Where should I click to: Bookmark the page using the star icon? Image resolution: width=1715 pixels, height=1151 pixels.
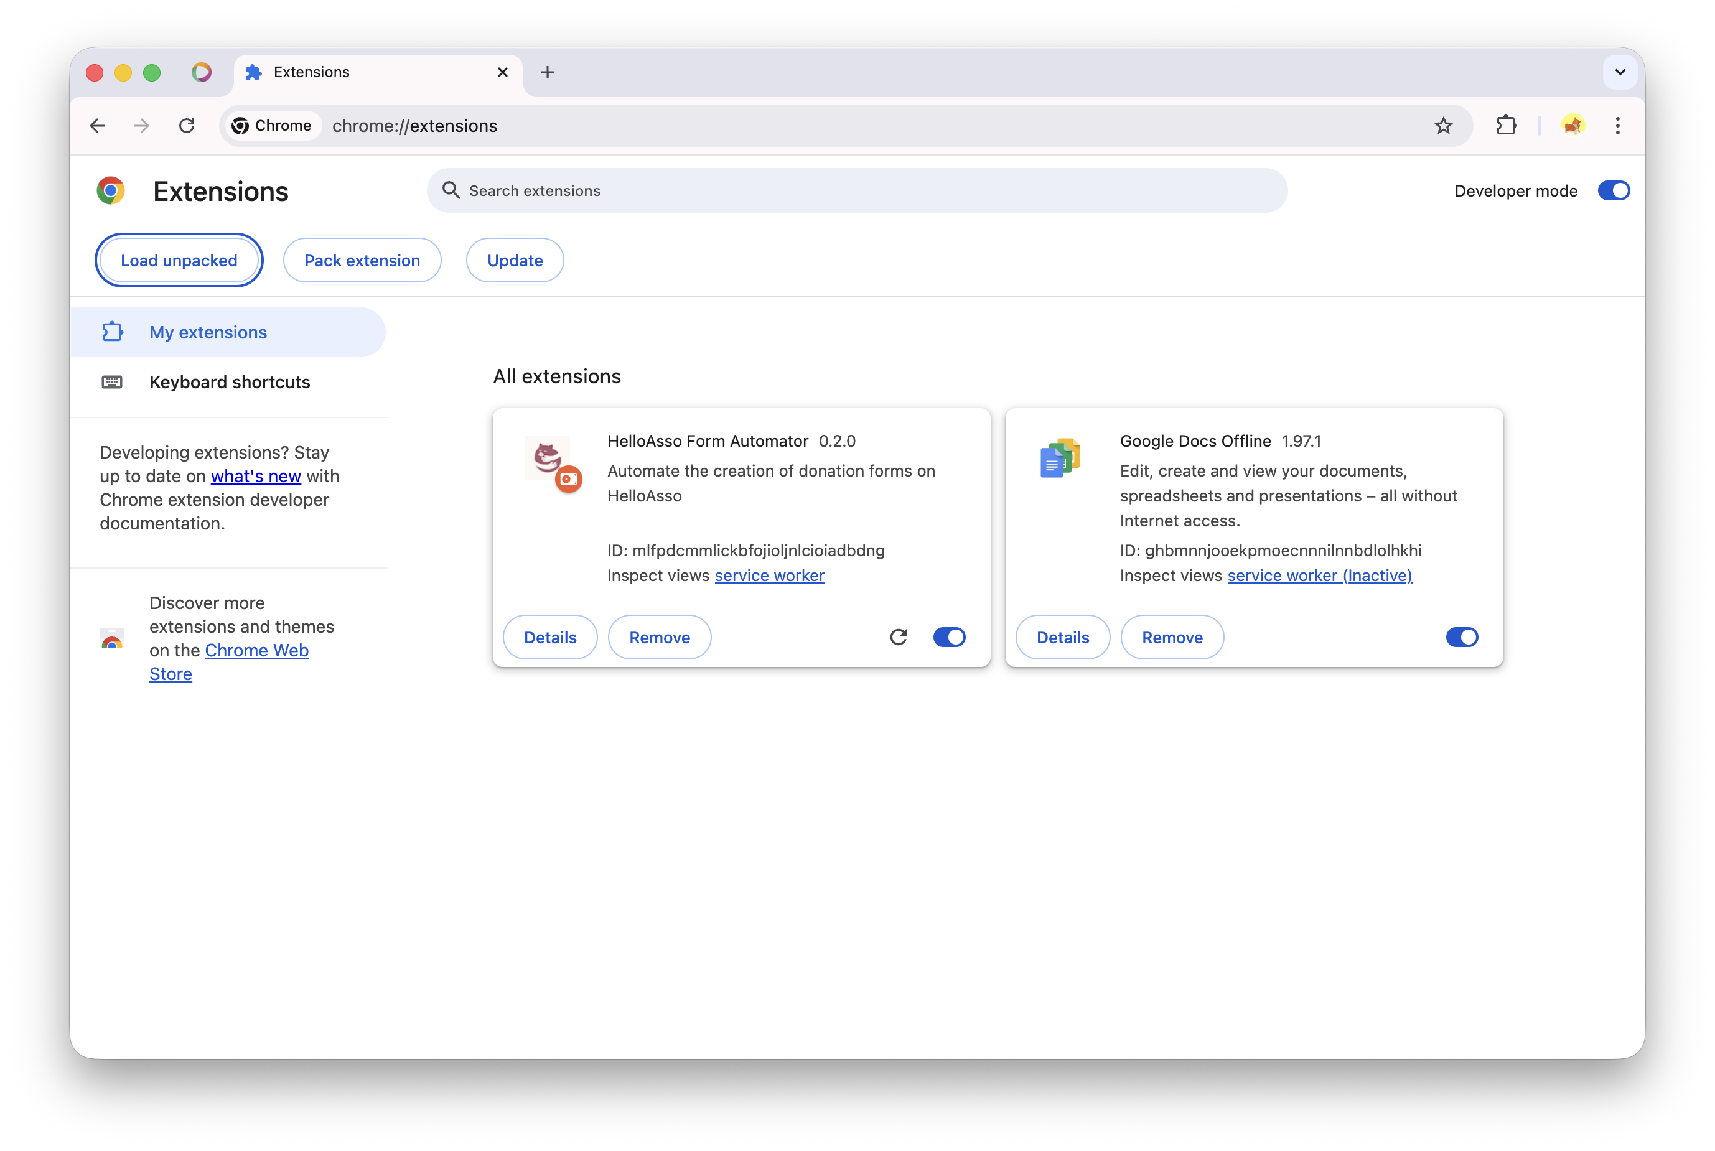click(1443, 126)
